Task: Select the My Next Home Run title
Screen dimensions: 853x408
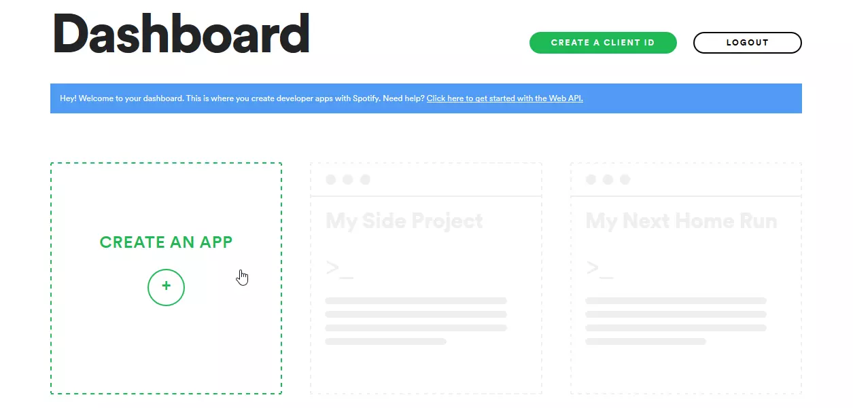Action: coord(681,221)
